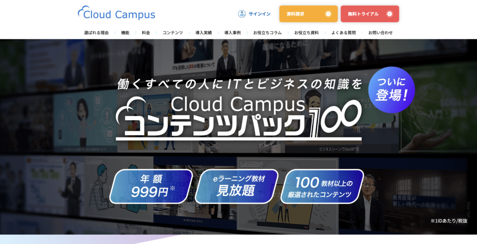
Task: Open the 導入実績 menu item
Action: click(204, 33)
